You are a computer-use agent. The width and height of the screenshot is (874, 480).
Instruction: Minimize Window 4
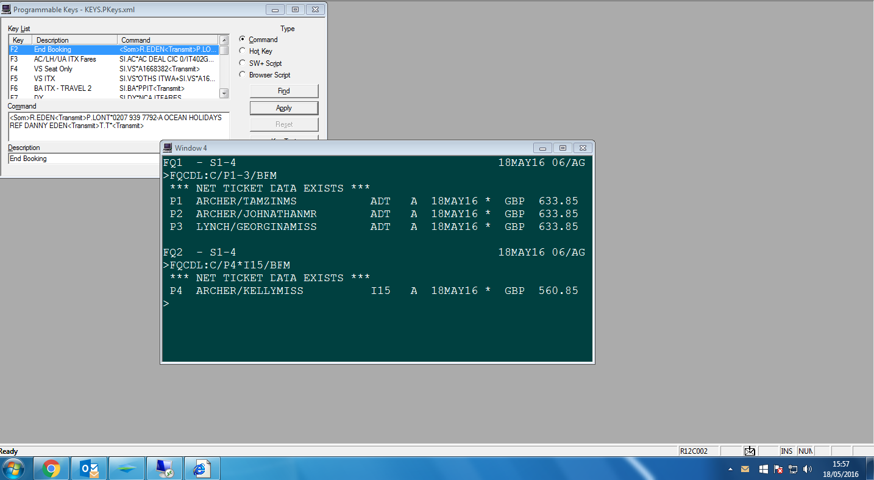(542, 148)
